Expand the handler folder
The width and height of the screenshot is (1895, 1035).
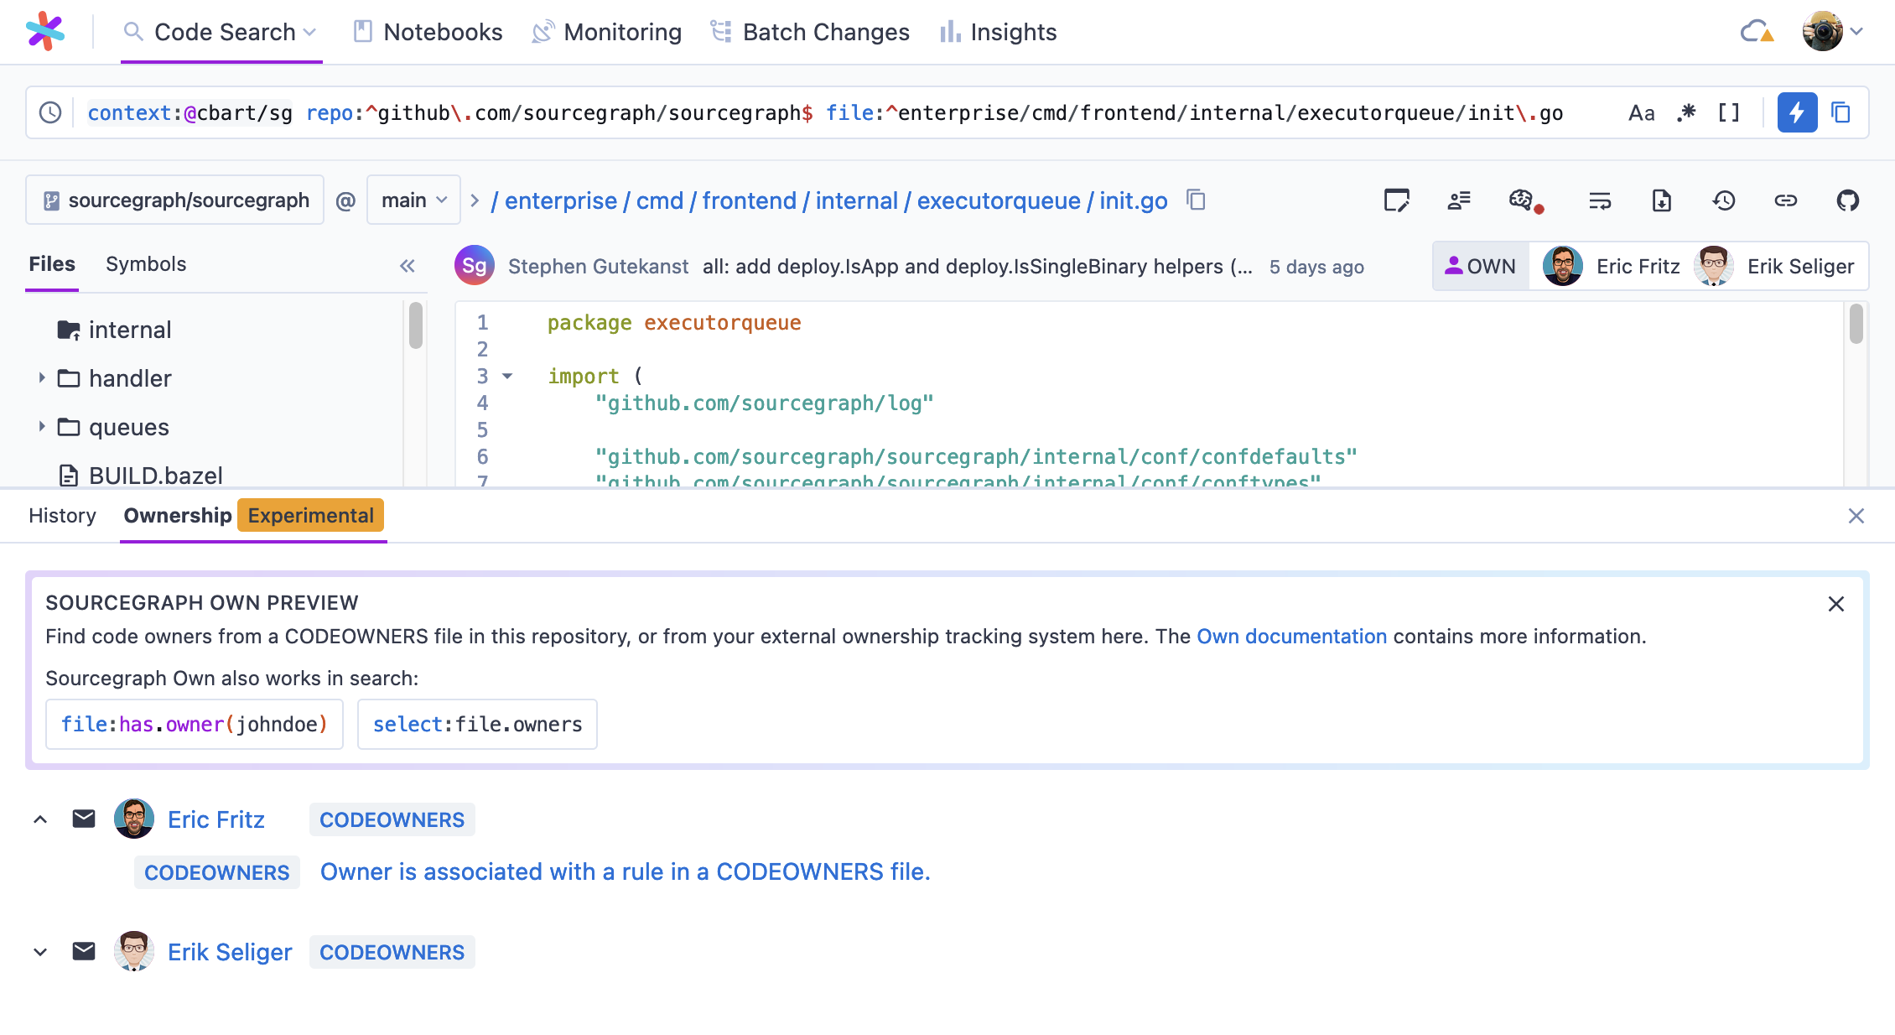[41, 378]
